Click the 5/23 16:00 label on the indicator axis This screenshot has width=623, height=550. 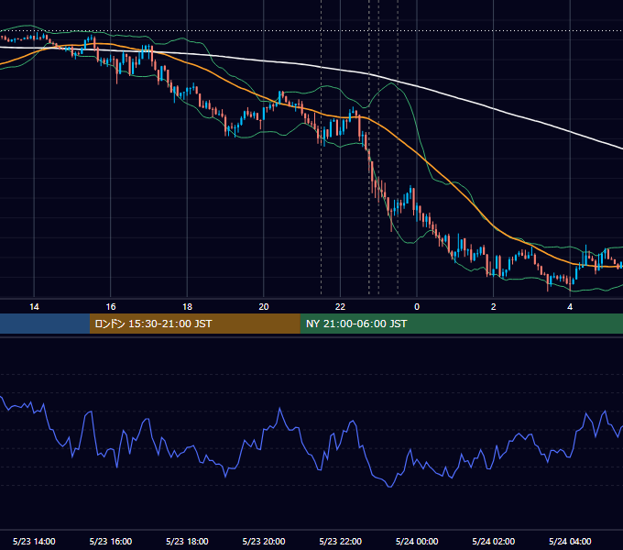coord(111,541)
